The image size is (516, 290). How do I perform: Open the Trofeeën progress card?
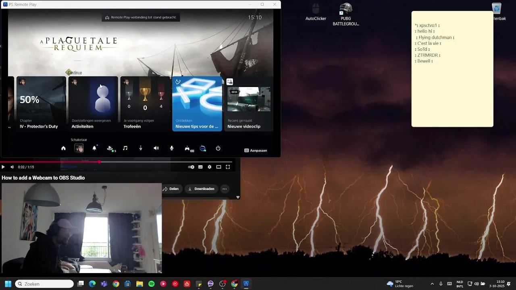point(145,104)
